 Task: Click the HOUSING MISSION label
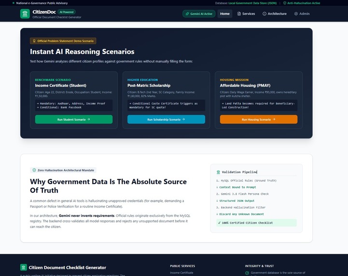234,80
